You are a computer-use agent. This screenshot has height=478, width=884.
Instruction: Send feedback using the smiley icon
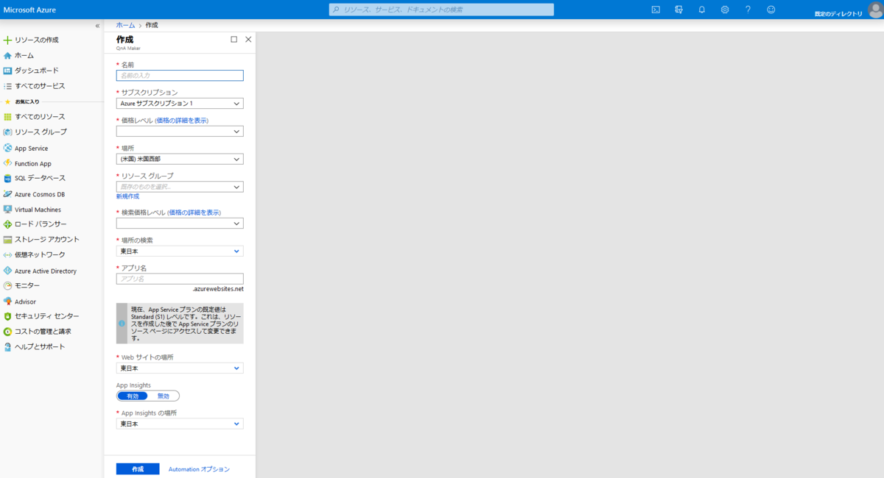pyautogui.click(x=771, y=10)
